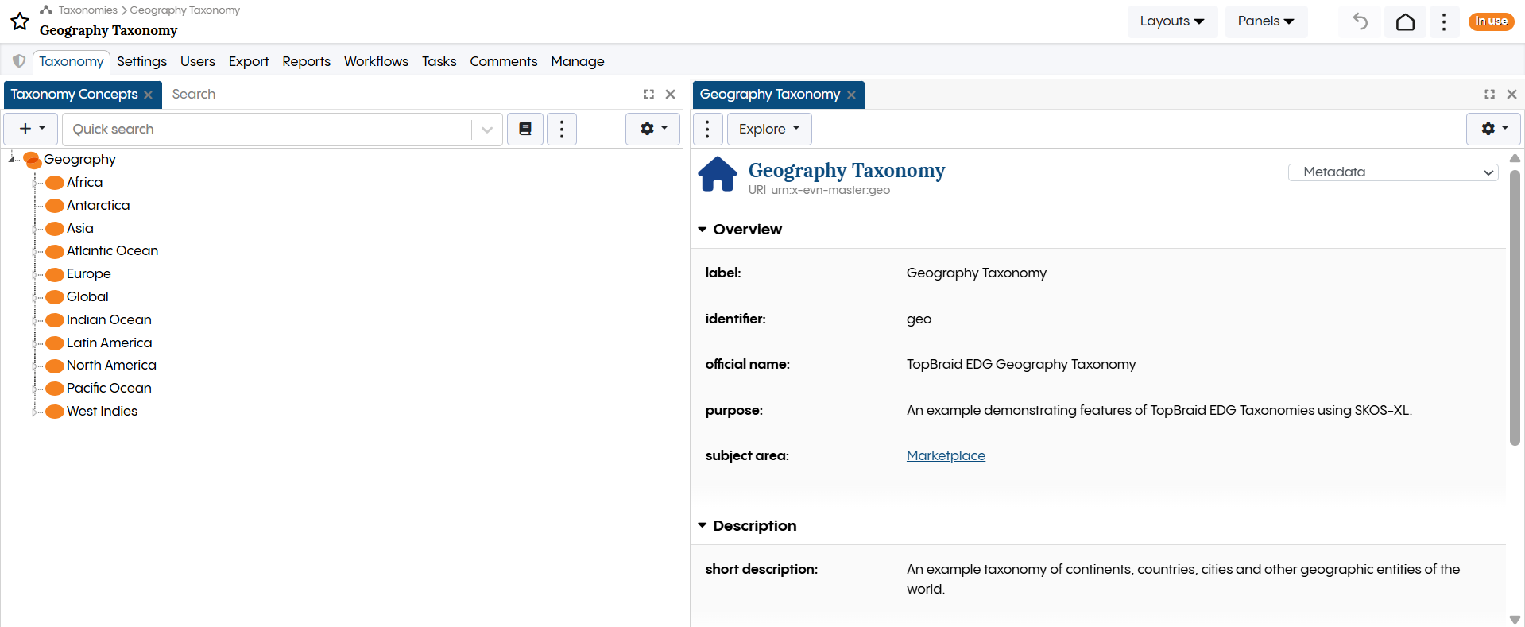Open the Quick search dropdown arrow
This screenshot has height=627, width=1525.
(487, 130)
